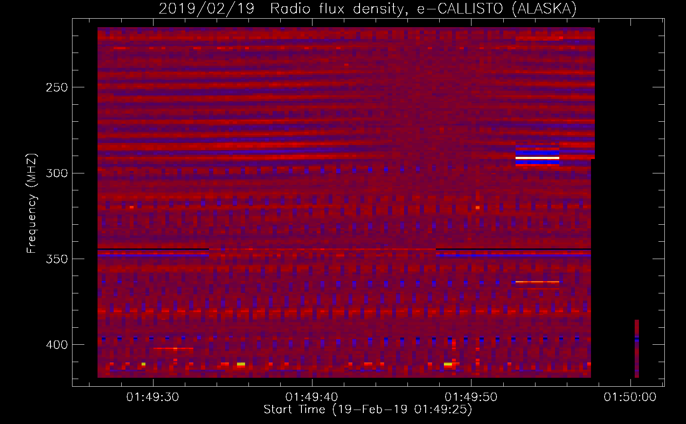686x424 pixels.
Task: Click the plot title "2019/02/19 Radio flux density, e-CALLISTO (ALASKA)"
Action: coord(368,8)
